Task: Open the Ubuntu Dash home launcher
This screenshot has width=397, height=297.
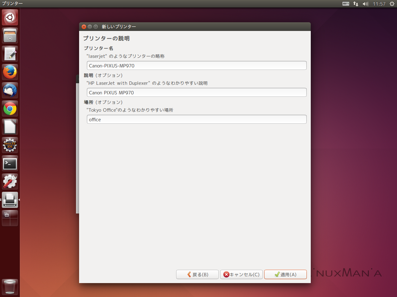Action: 10,17
